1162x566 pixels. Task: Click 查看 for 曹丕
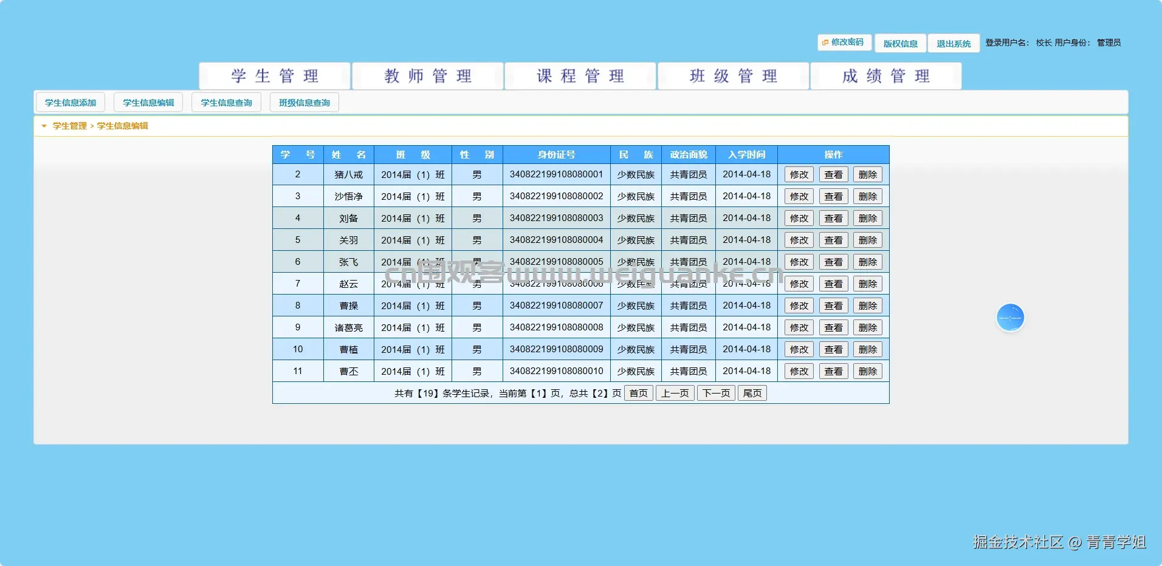point(833,372)
